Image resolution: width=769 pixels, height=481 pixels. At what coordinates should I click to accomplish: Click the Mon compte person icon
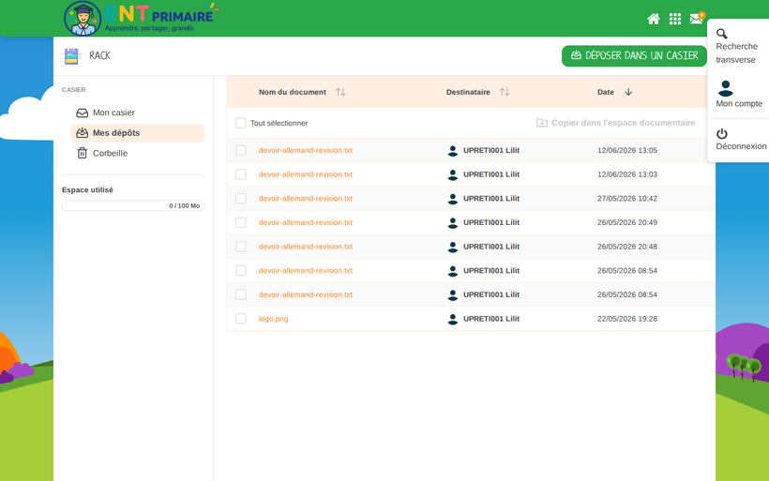click(725, 88)
